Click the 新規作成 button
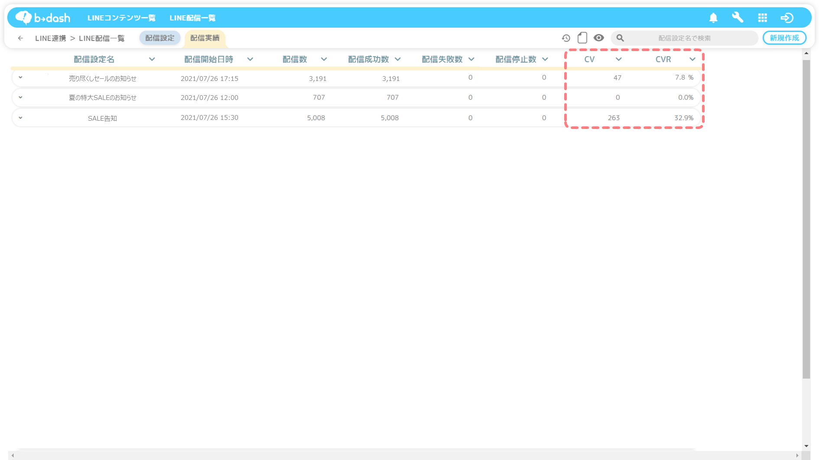 784,38
